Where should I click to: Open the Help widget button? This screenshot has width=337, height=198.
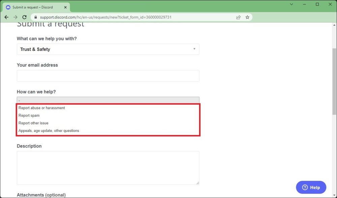coord(311,188)
